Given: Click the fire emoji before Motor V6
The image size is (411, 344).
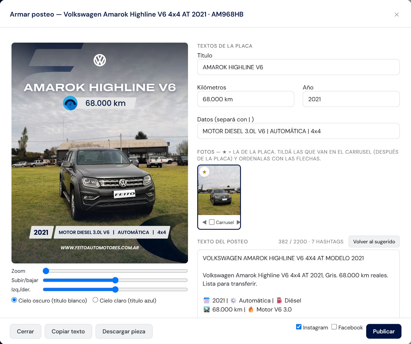Looking at the screenshot, I should click(x=251, y=310).
